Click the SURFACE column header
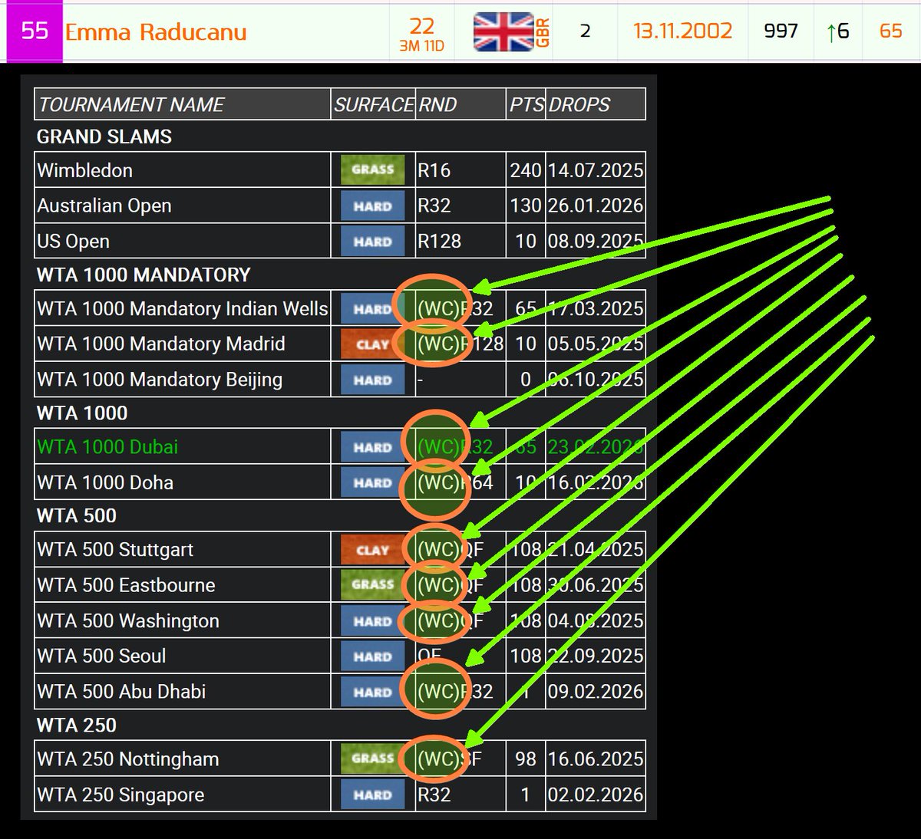The height and width of the screenshot is (839, 921). 374,104
